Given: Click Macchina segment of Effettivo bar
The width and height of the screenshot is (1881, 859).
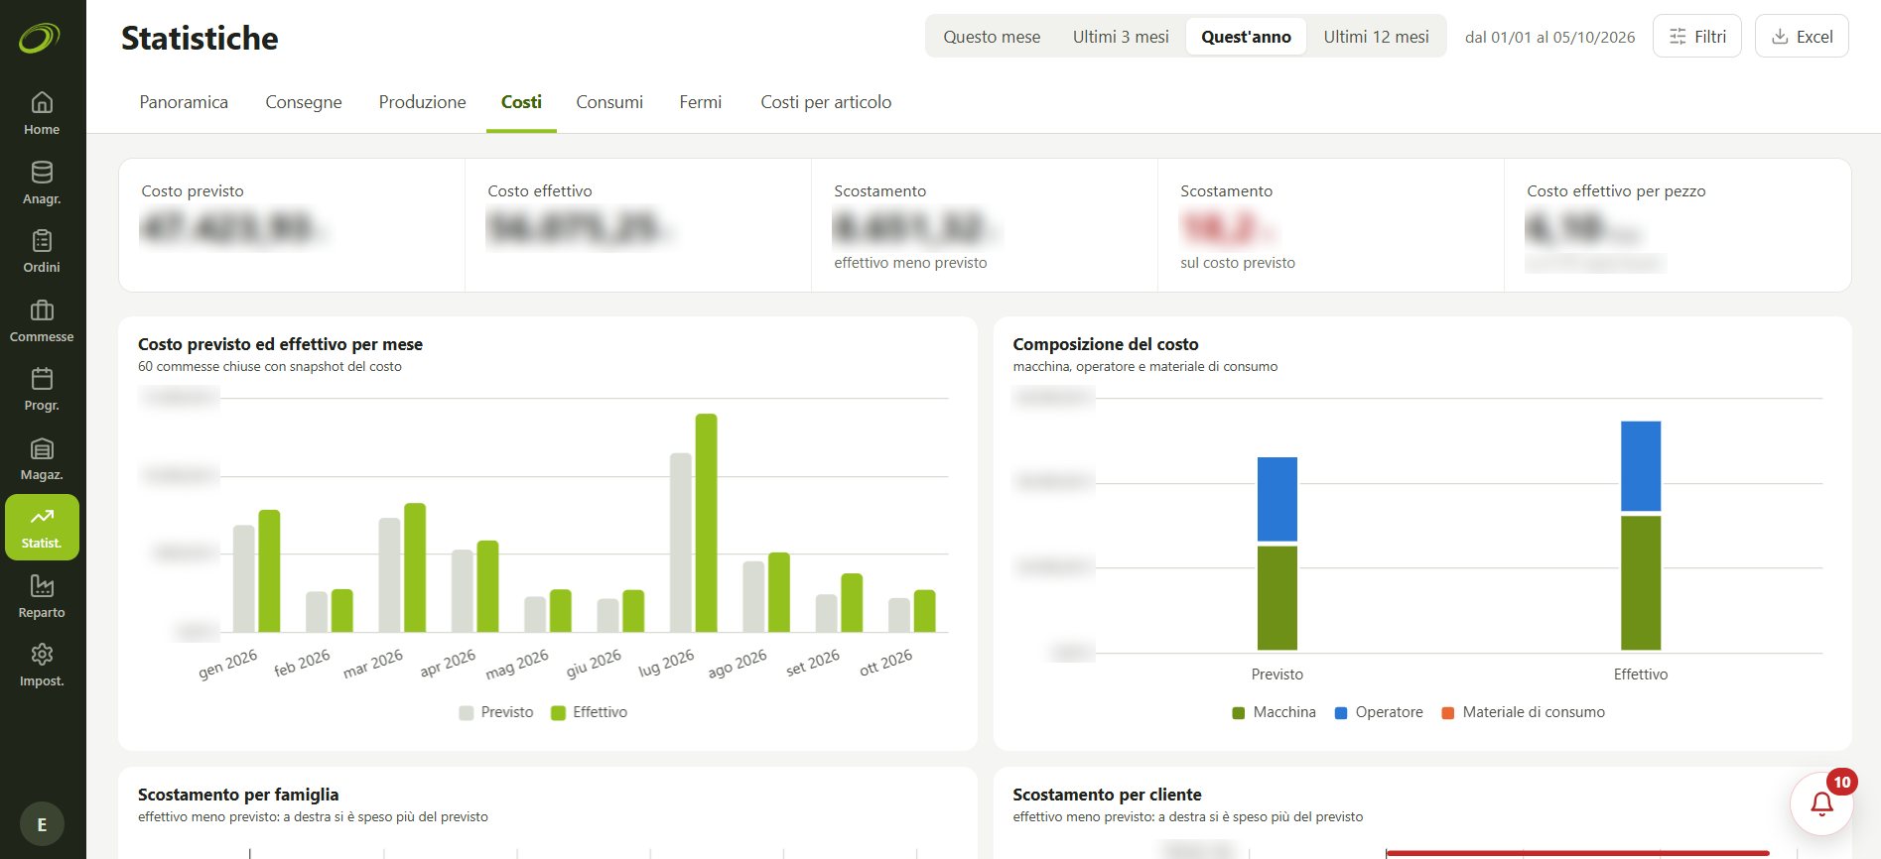Looking at the screenshot, I should point(1641,583).
